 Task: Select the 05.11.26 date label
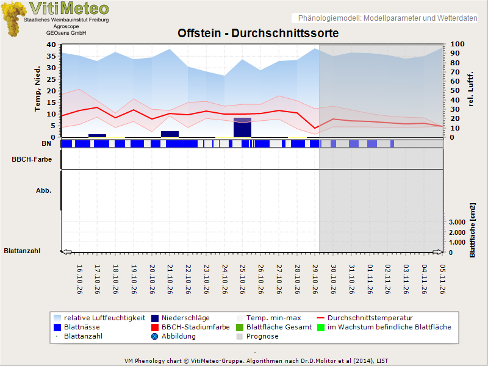pyautogui.click(x=442, y=279)
